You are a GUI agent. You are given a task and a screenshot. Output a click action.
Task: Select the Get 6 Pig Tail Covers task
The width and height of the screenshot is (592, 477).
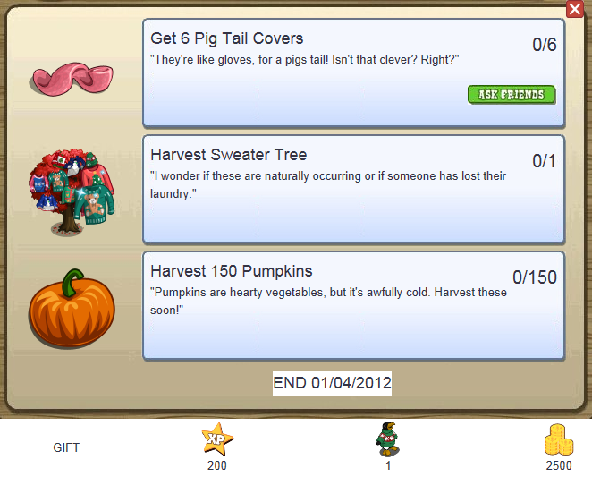pyautogui.click(x=353, y=73)
